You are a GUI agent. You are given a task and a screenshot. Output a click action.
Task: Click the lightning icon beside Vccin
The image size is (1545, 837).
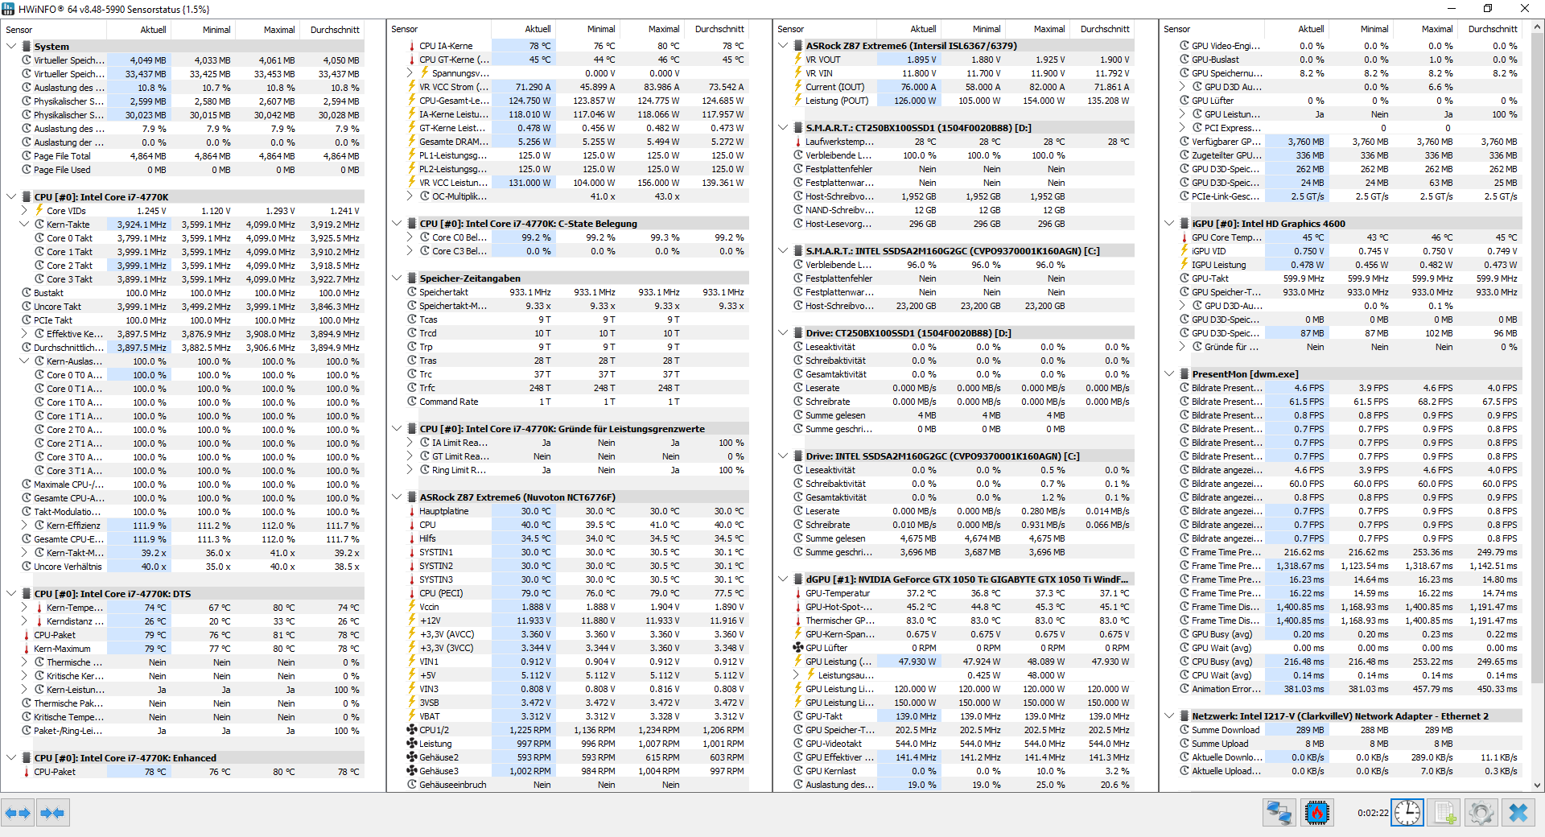pyautogui.click(x=412, y=607)
